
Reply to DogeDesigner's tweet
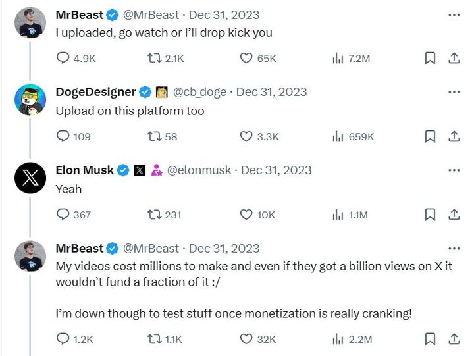(63, 136)
